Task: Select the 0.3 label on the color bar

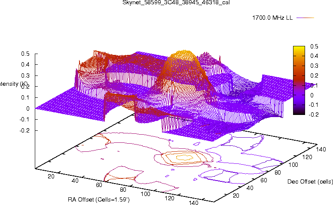Action: pyautogui.click(x=314, y=66)
